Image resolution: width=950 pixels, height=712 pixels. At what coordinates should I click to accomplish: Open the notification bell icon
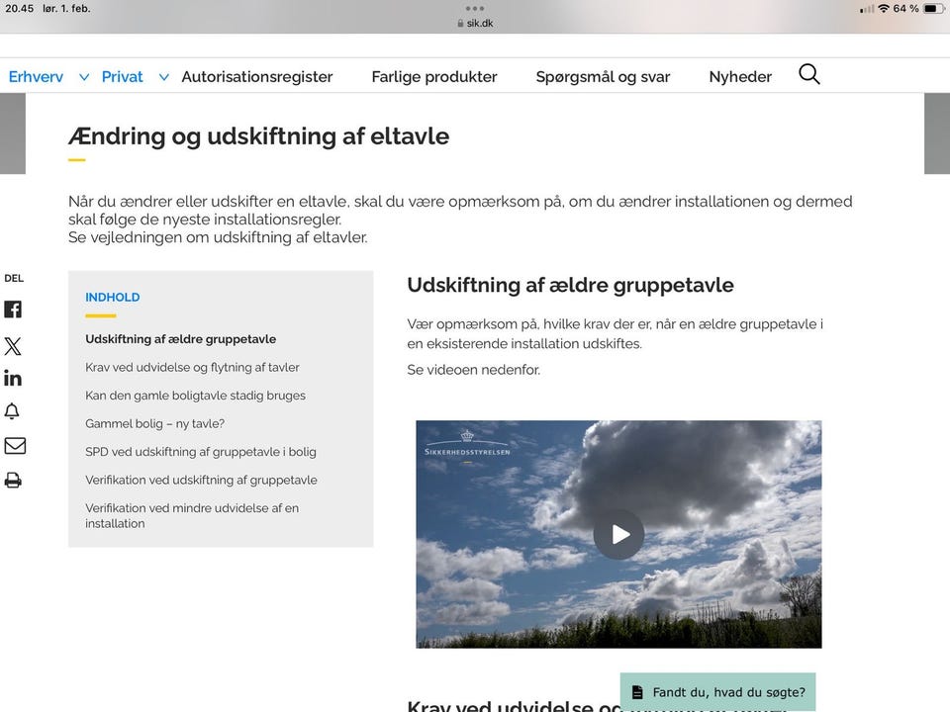click(13, 410)
